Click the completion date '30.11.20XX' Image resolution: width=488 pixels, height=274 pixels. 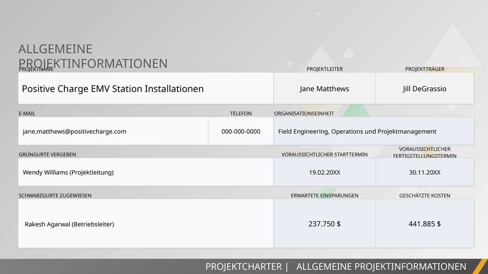[x=425, y=172]
